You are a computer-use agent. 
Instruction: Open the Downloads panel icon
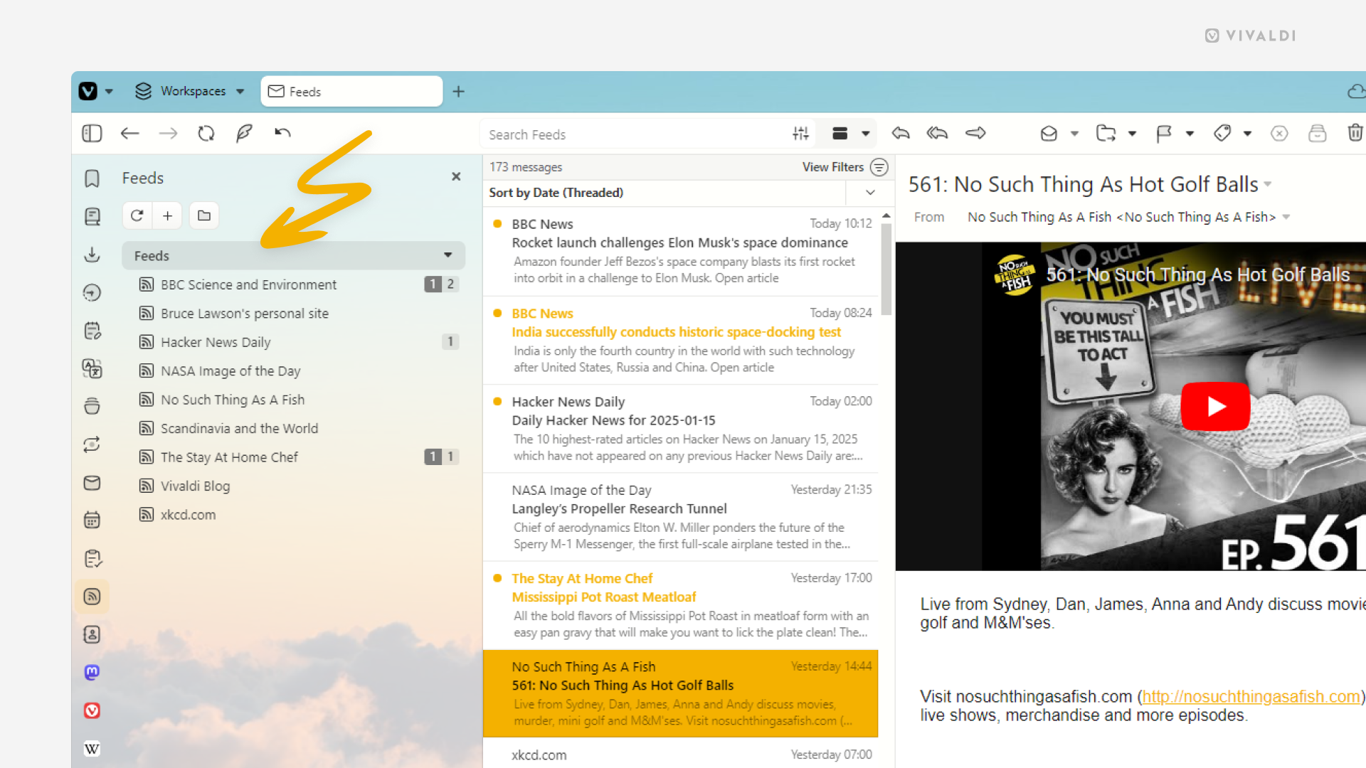[x=92, y=255]
